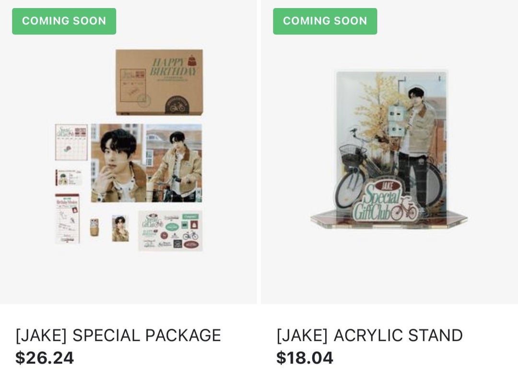Open the [JAKE] ACRYLIC STAND title link
The width and height of the screenshot is (518, 392).
(370, 335)
